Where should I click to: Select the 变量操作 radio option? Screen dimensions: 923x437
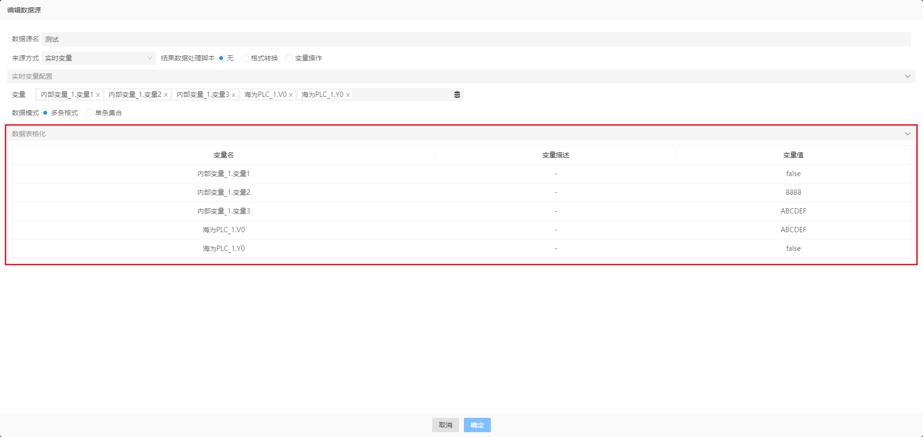pyautogui.click(x=289, y=58)
